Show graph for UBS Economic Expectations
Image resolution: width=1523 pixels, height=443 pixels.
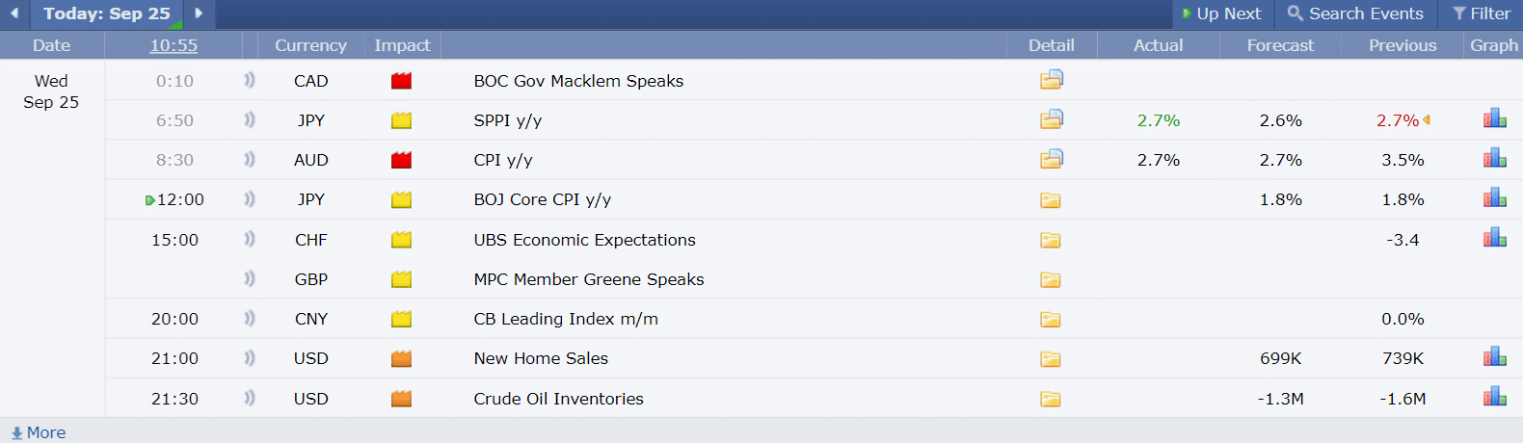click(1494, 238)
